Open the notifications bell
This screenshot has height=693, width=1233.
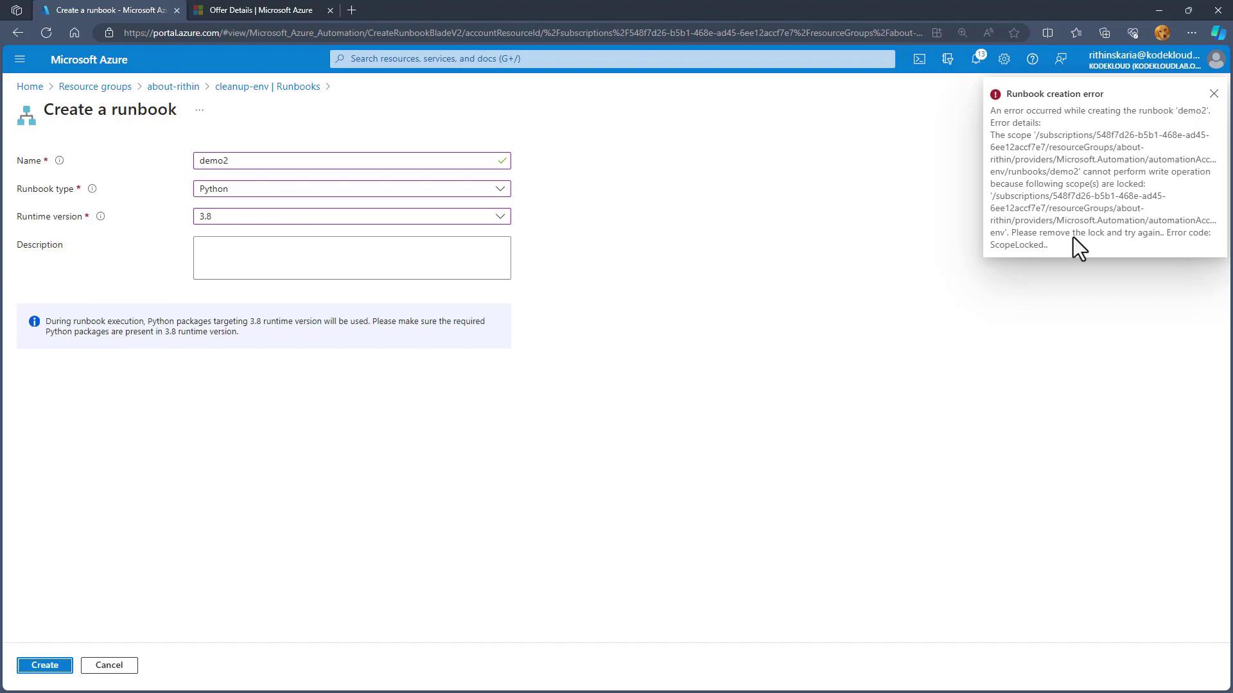pyautogui.click(x=976, y=59)
